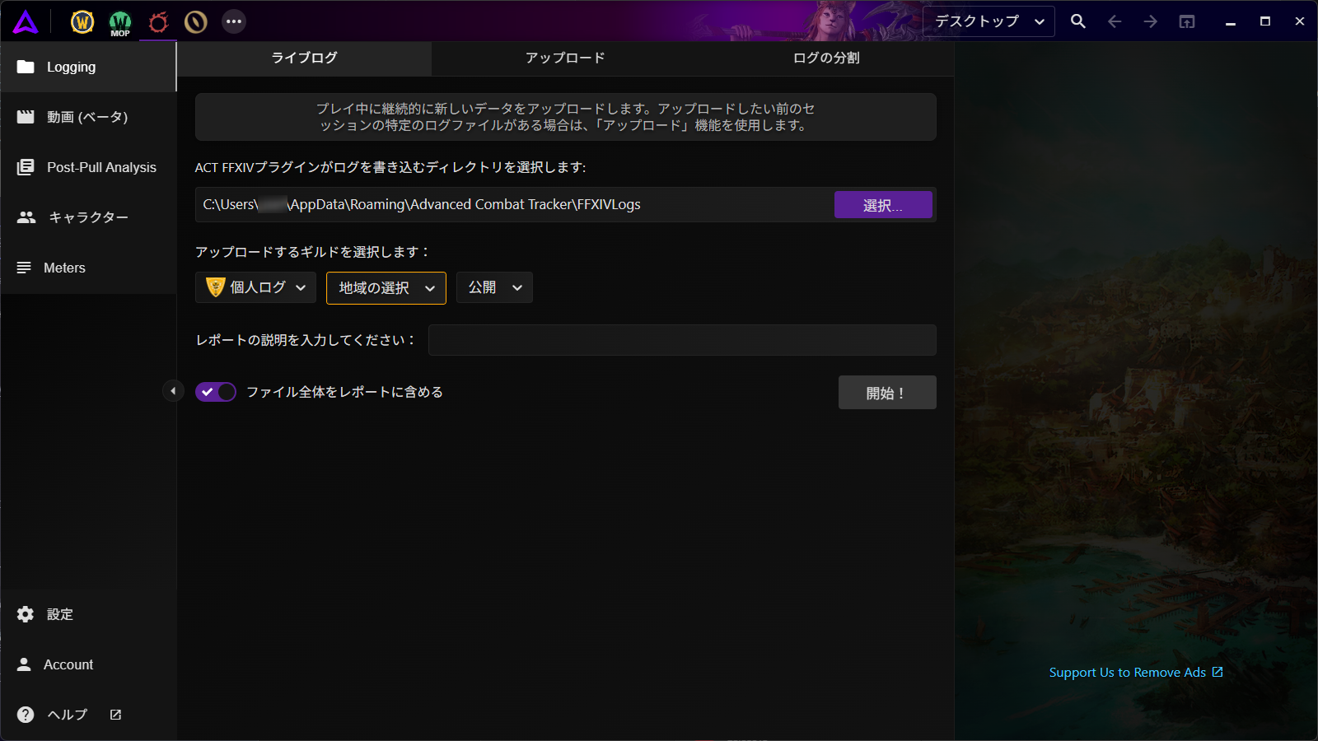The height and width of the screenshot is (741, 1318).
Task: Select the MoP Classic game icon
Action: pos(120,22)
